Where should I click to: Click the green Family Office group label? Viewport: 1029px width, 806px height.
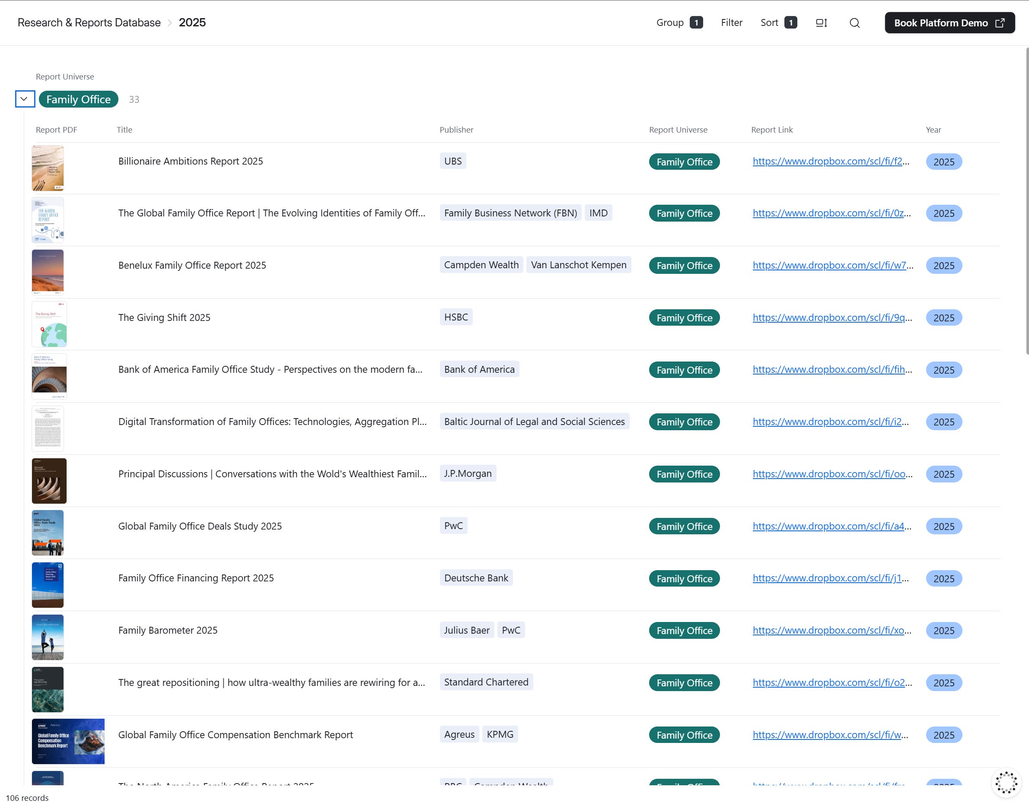(x=78, y=99)
